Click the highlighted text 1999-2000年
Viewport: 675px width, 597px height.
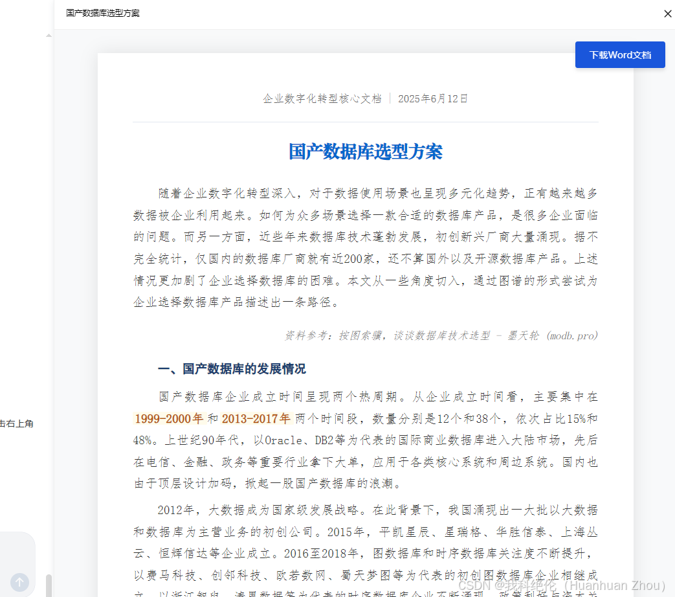169,418
